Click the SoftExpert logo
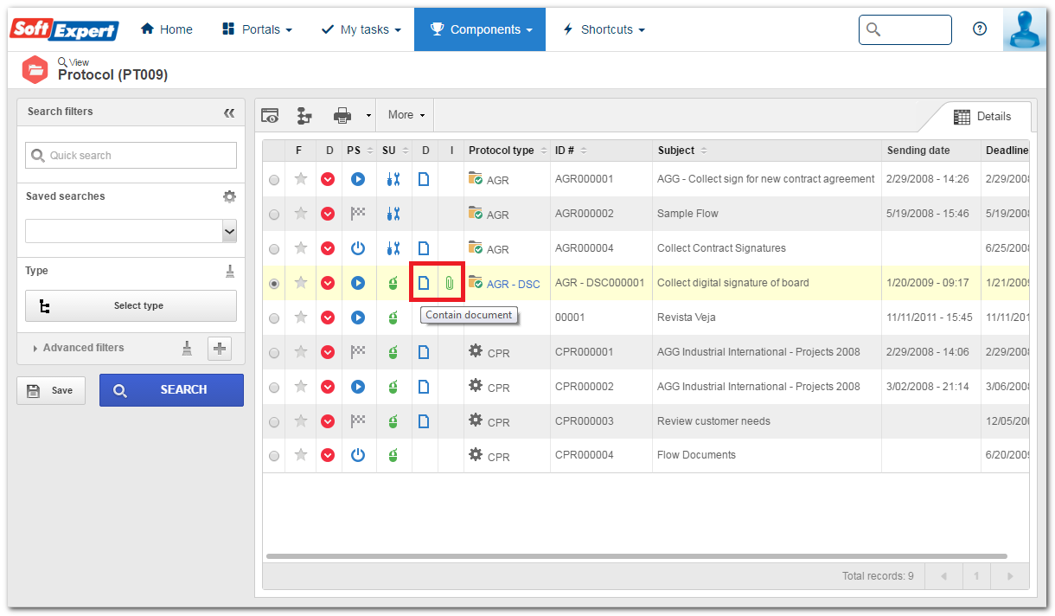Screen dimensions: 1055x616 point(64,29)
